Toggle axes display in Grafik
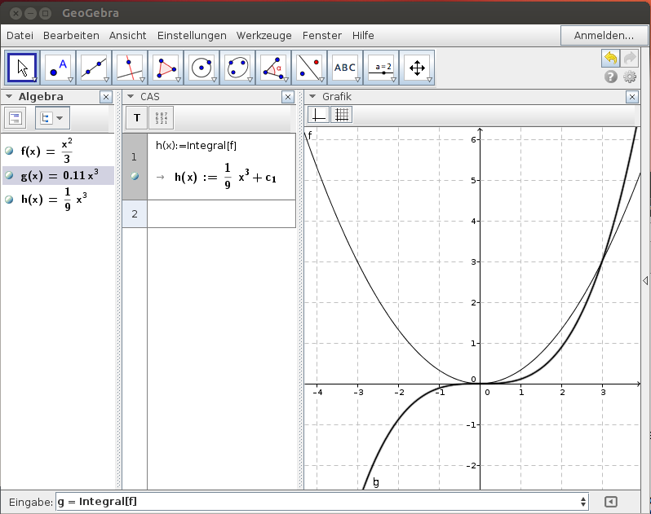The width and height of the screenshot is (651, 514). tap(318, 115)
